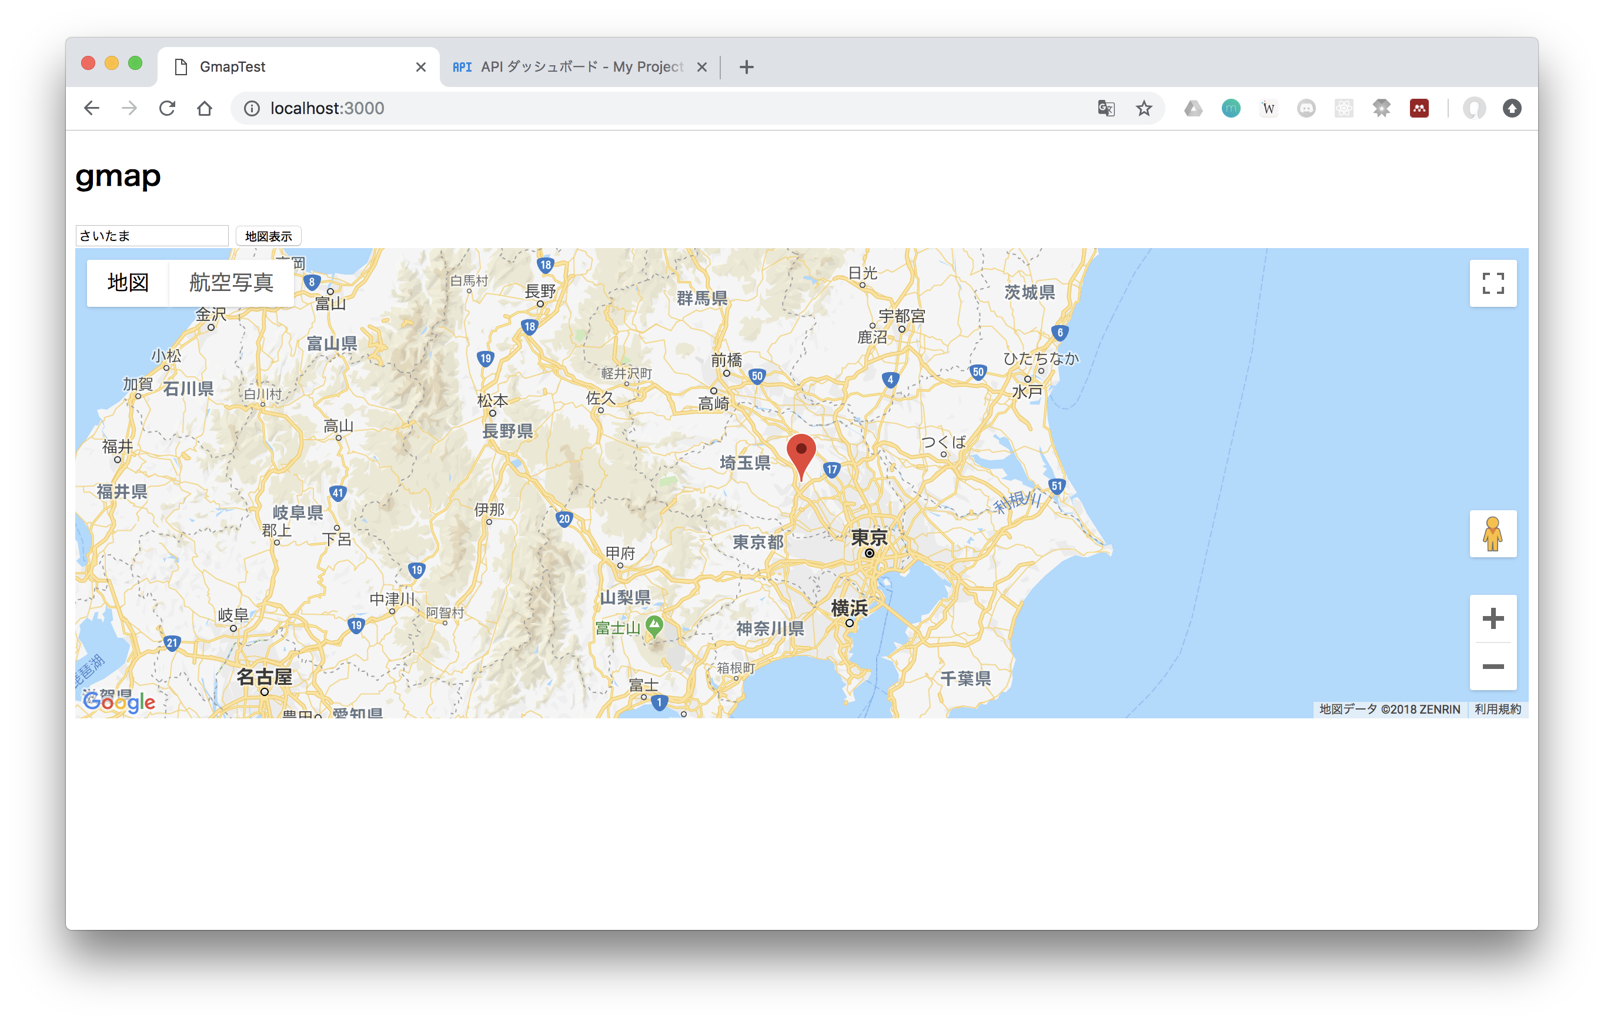Zoom out with the minus button
This screenshot has width=1604, height=1024.
(x=1492, y=667)
